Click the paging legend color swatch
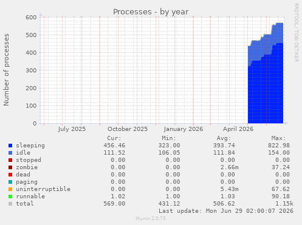The height and width of the screenshot is (225, 302). coord(10,182)
